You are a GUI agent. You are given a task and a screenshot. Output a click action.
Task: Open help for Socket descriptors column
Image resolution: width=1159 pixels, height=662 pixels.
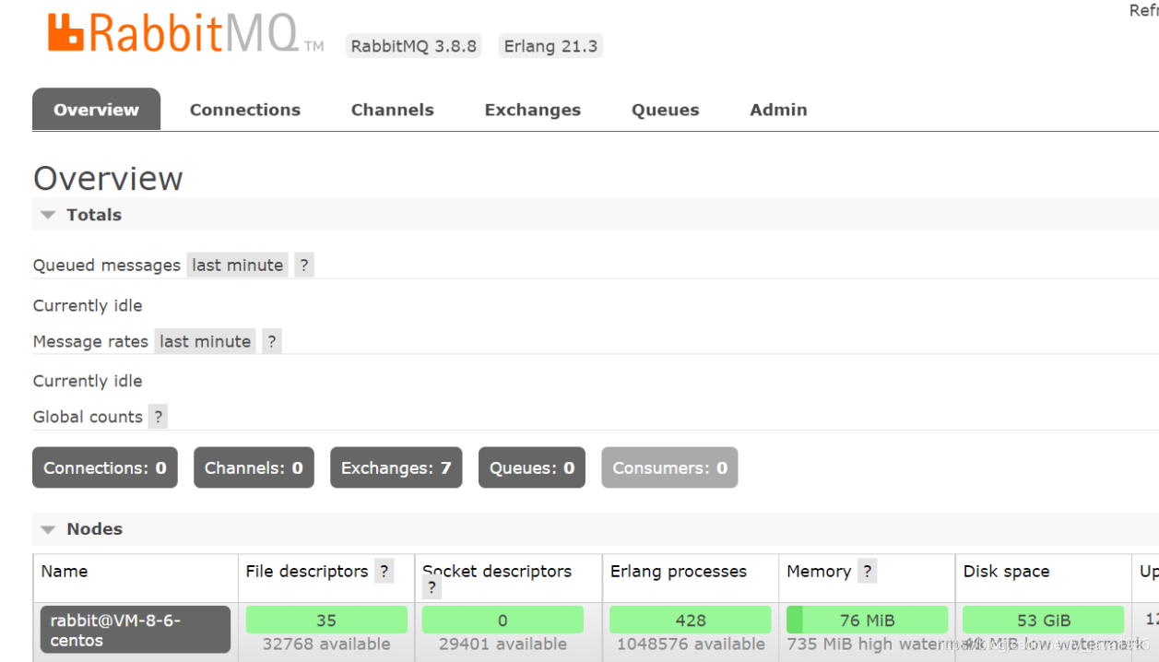(432, 587)
